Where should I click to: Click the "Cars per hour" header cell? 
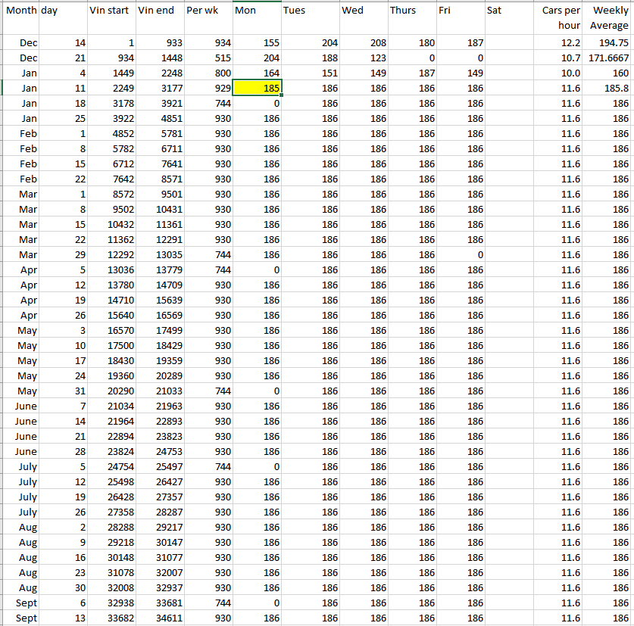(x=560, y=18)
